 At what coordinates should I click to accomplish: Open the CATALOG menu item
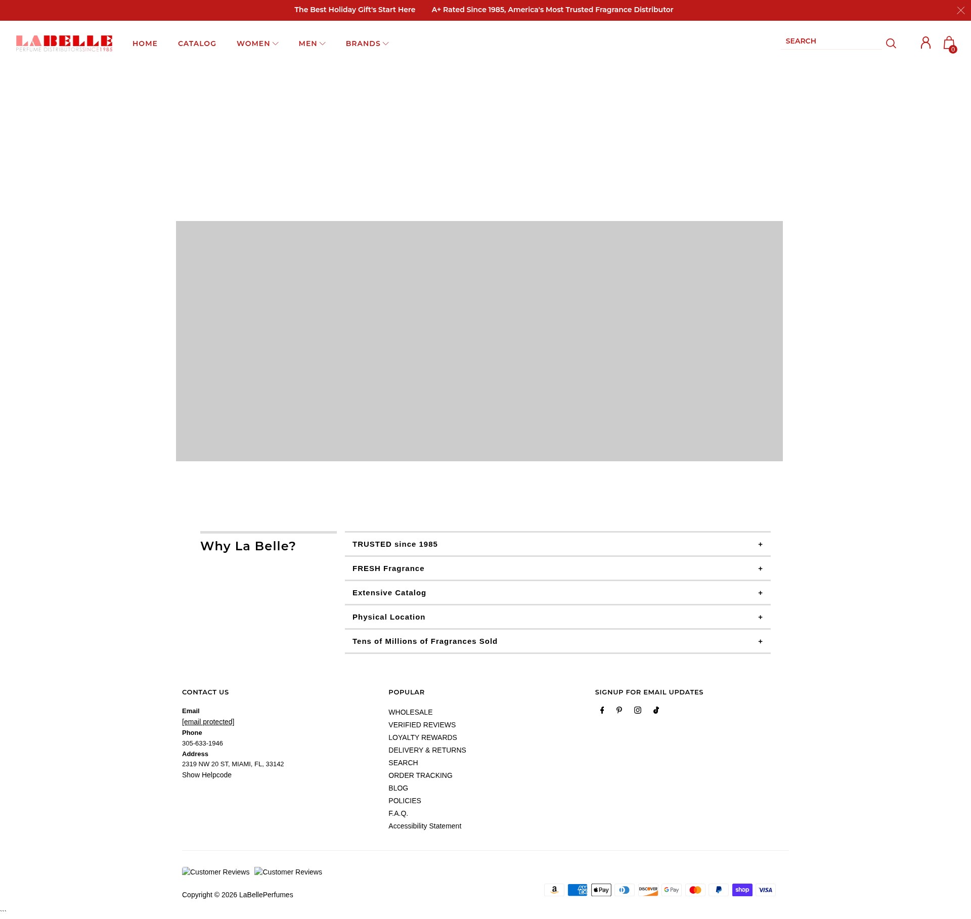[x=197, y=43]
